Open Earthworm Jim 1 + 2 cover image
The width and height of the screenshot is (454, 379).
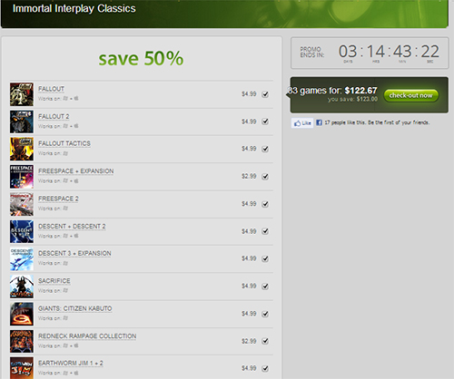(x=22, y=368)
